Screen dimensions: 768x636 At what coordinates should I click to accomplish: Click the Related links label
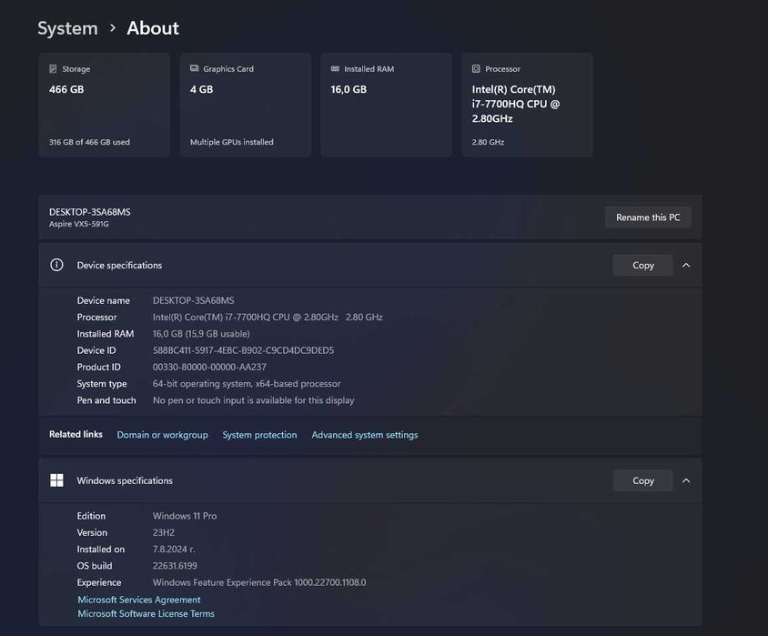click(x=76, y=434)
